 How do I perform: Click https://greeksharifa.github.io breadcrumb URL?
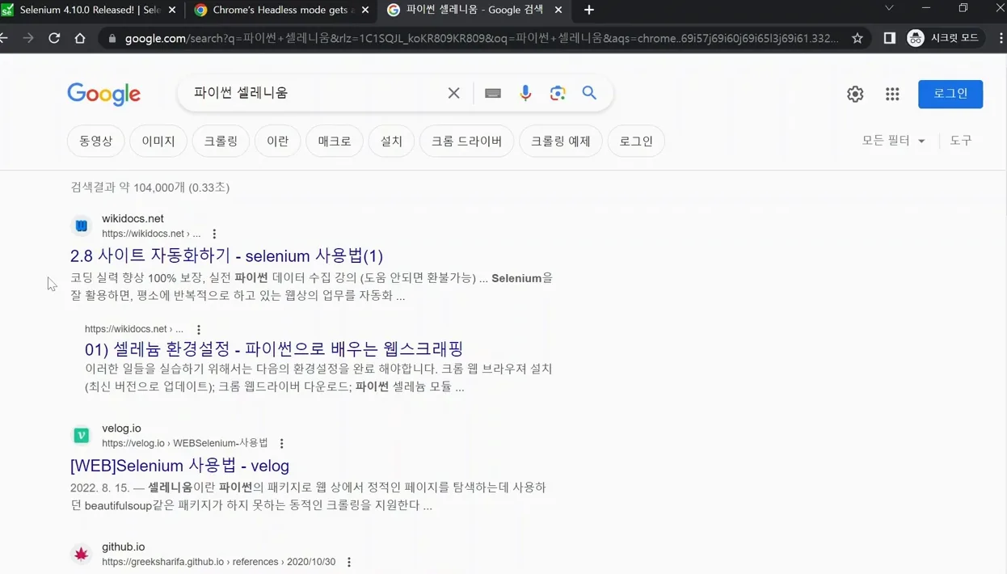(x=218, y=562)
